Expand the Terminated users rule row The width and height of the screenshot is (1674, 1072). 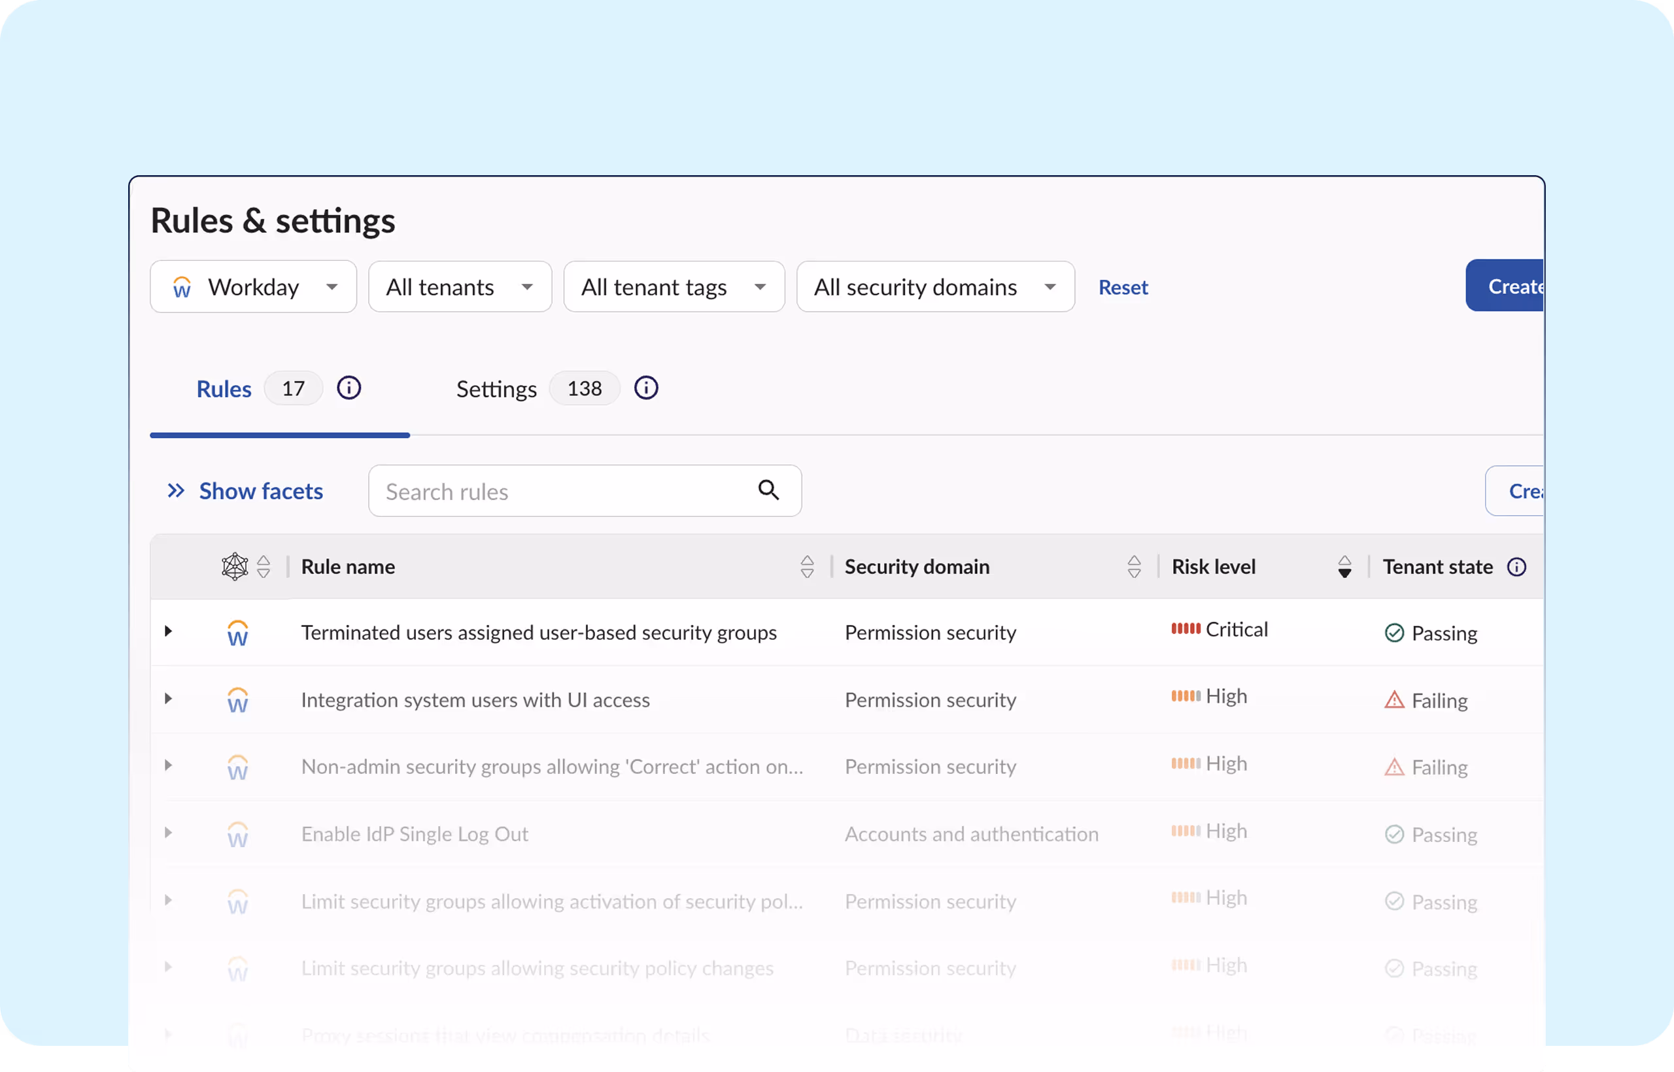click(x=169, y=631)
